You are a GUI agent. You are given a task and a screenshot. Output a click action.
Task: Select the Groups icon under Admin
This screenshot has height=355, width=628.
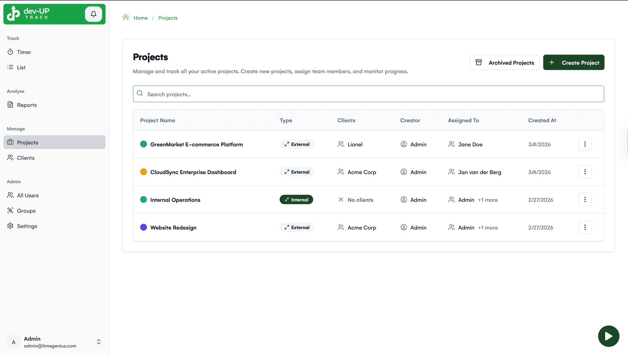click(x=10, y=211)
